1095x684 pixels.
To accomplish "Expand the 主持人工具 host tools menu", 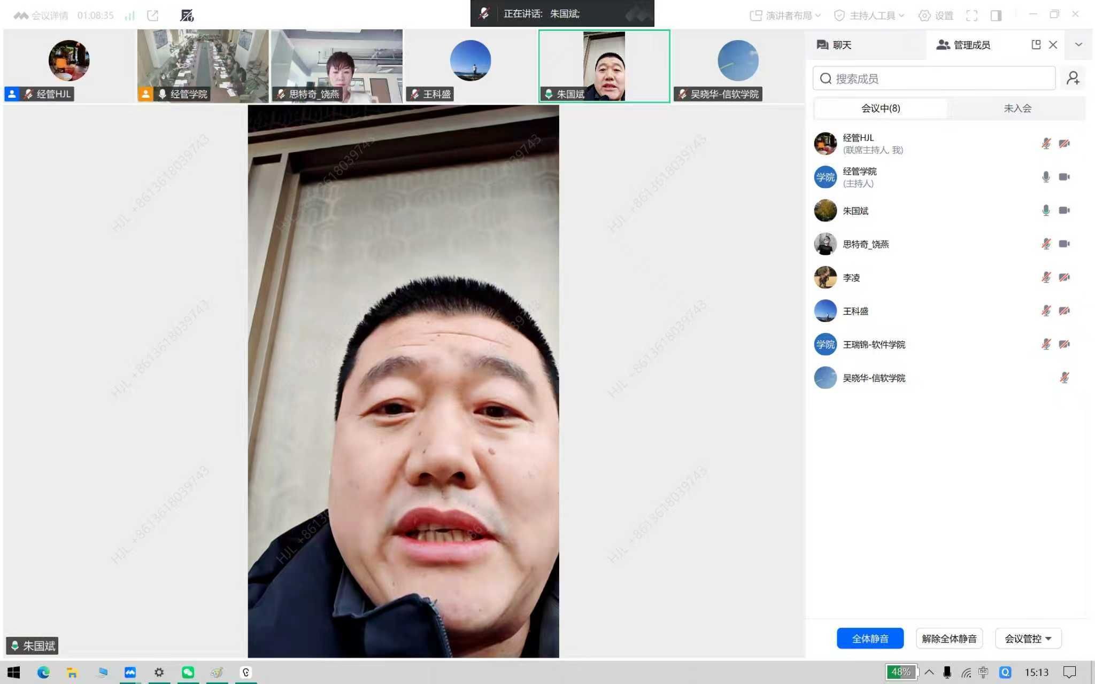I will point(869,15).
